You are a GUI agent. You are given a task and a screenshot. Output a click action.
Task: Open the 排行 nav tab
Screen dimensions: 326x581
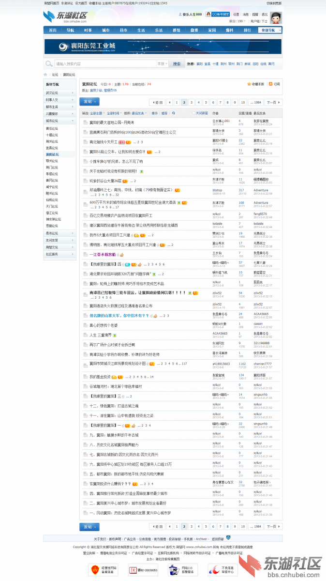pyautogui.click(x=247, y=30)
